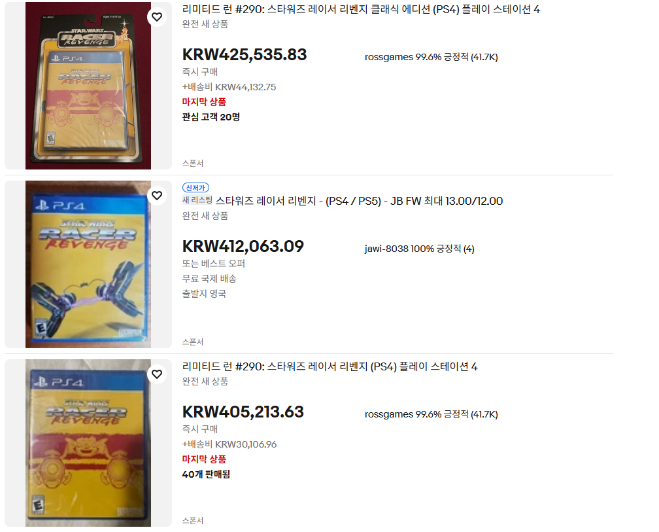Open the pod racer cover art thumbnail
The image size is (659, 532).
point(88,264)
